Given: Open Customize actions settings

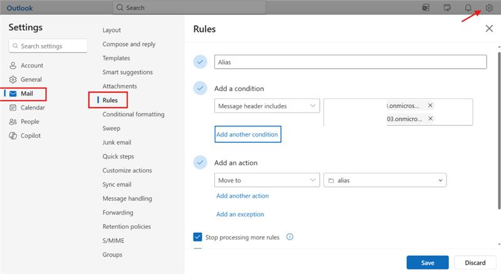Looking at the screenshot, I should (x=127, y=171).
